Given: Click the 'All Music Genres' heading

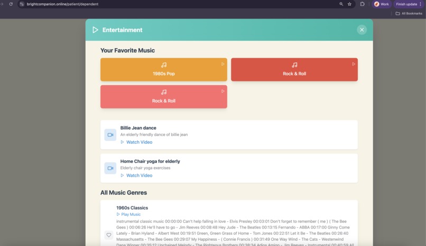Looking at the screenshot, I should 124,193.
